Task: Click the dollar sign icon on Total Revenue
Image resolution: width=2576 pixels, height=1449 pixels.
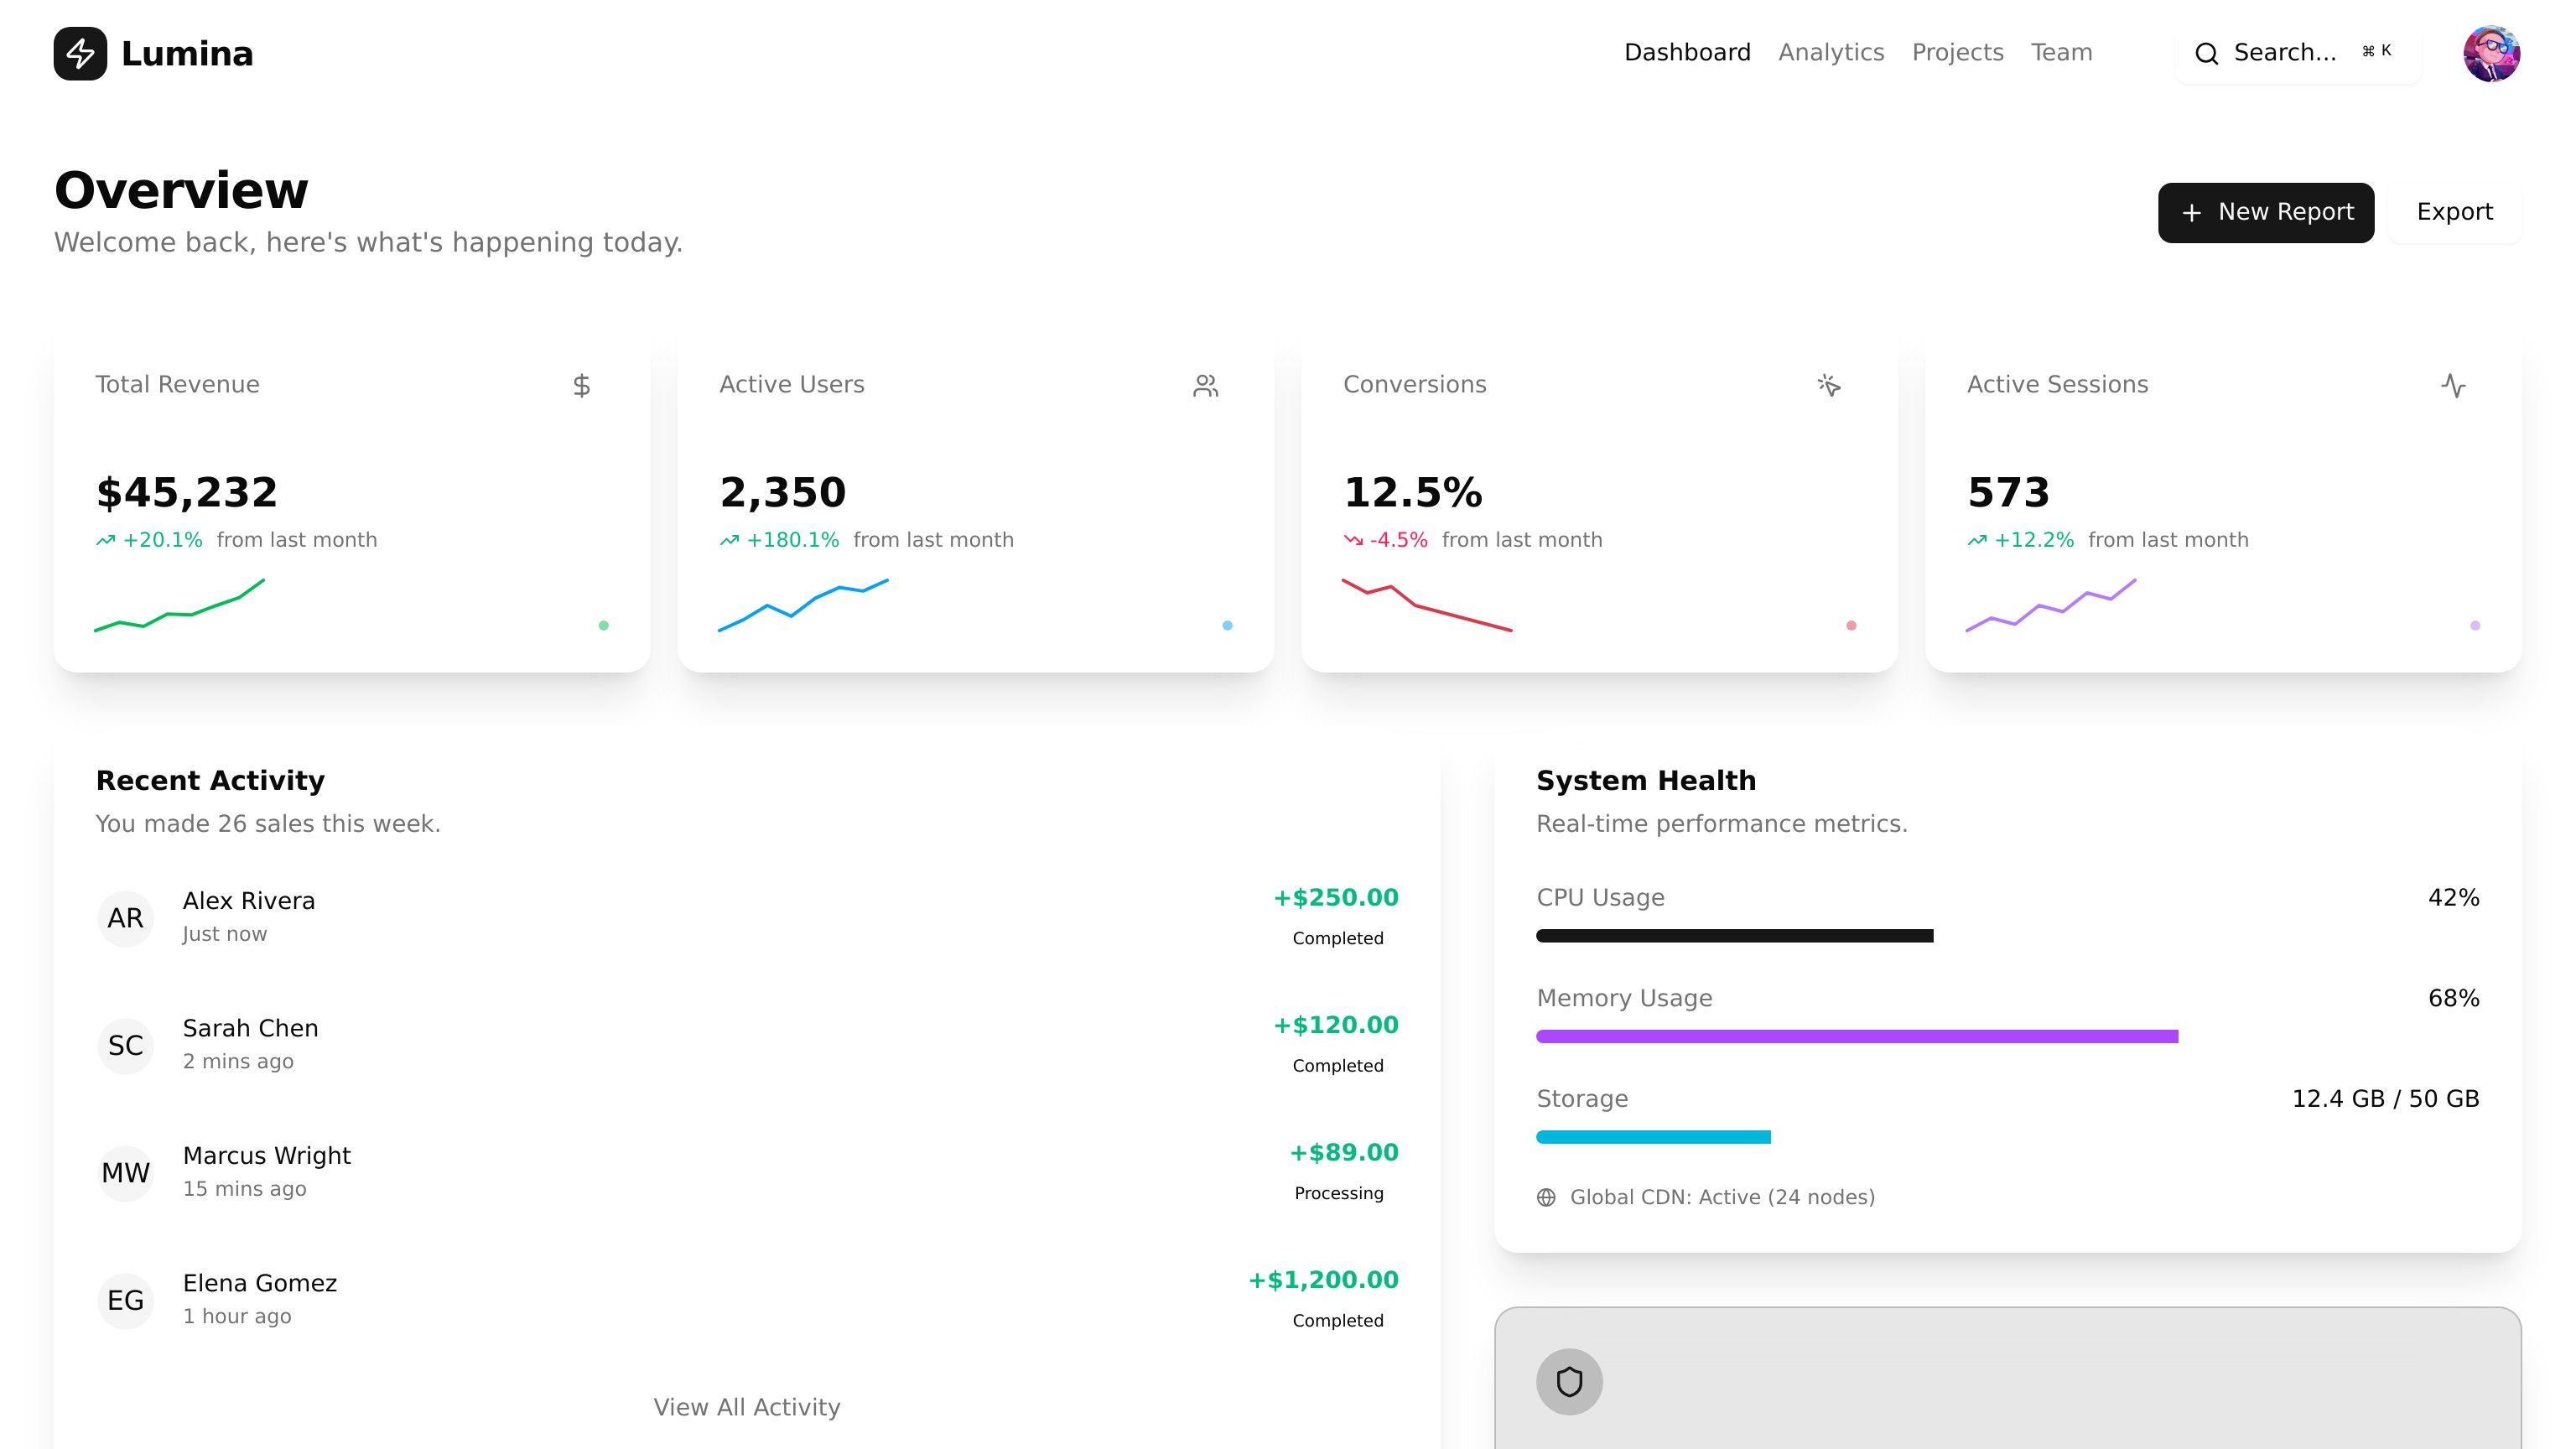Action: [x=581, y=385]
